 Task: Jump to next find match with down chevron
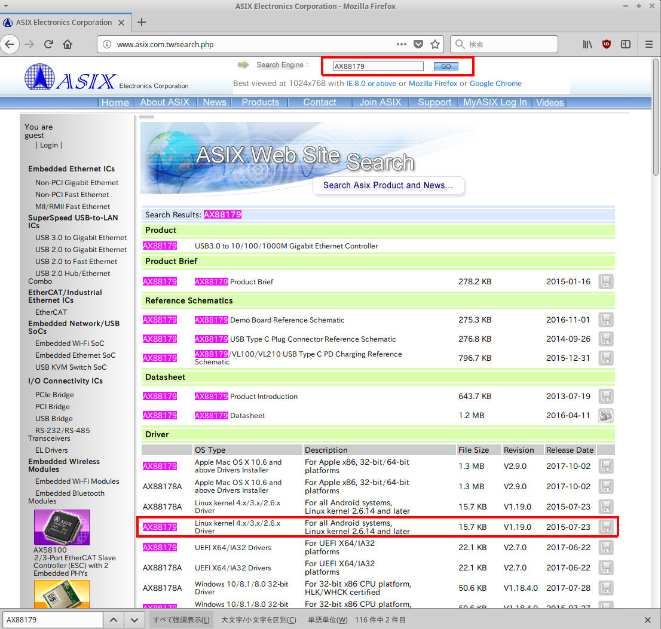[x=133, y=619]
